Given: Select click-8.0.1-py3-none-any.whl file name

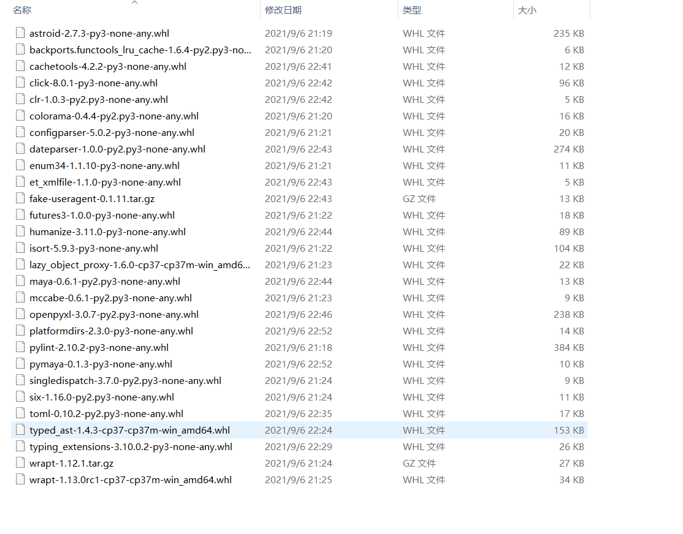Looking at the screenshot, I should point(93,83).
